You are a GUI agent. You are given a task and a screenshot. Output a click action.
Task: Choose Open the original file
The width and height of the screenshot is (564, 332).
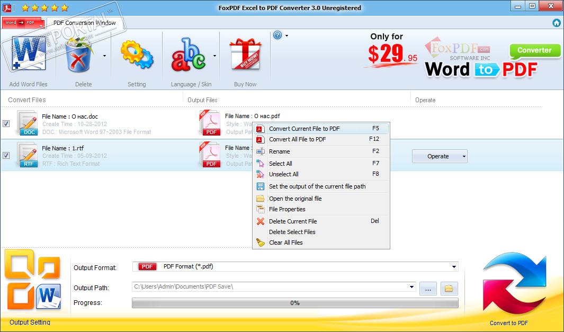point(321,199)
